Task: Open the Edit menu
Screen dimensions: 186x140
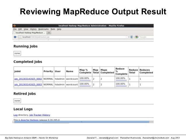Action: [20, 29]
